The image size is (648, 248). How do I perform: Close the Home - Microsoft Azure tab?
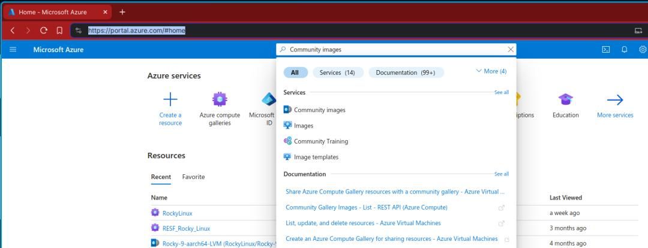[x=105, y=12]
